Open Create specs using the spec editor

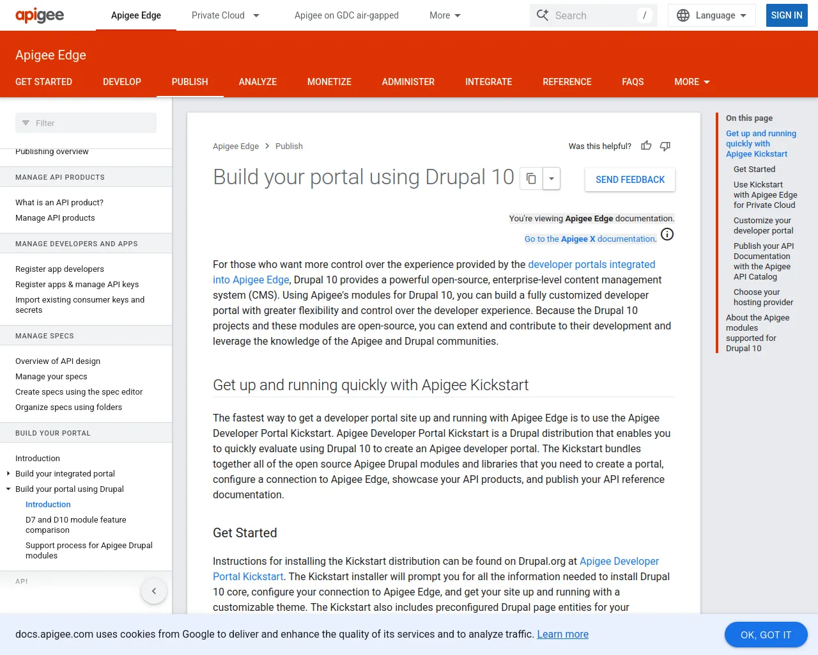pos(79,391)
